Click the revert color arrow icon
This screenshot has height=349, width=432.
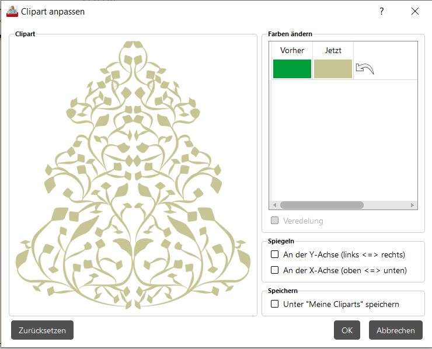click(x=365, y=69)
